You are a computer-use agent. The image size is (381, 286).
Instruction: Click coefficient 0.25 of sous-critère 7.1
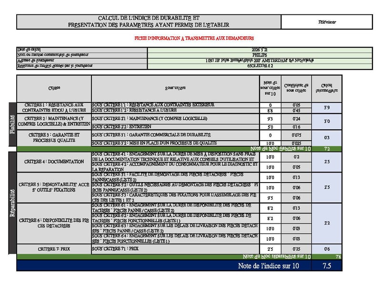(x=296, y=249)
